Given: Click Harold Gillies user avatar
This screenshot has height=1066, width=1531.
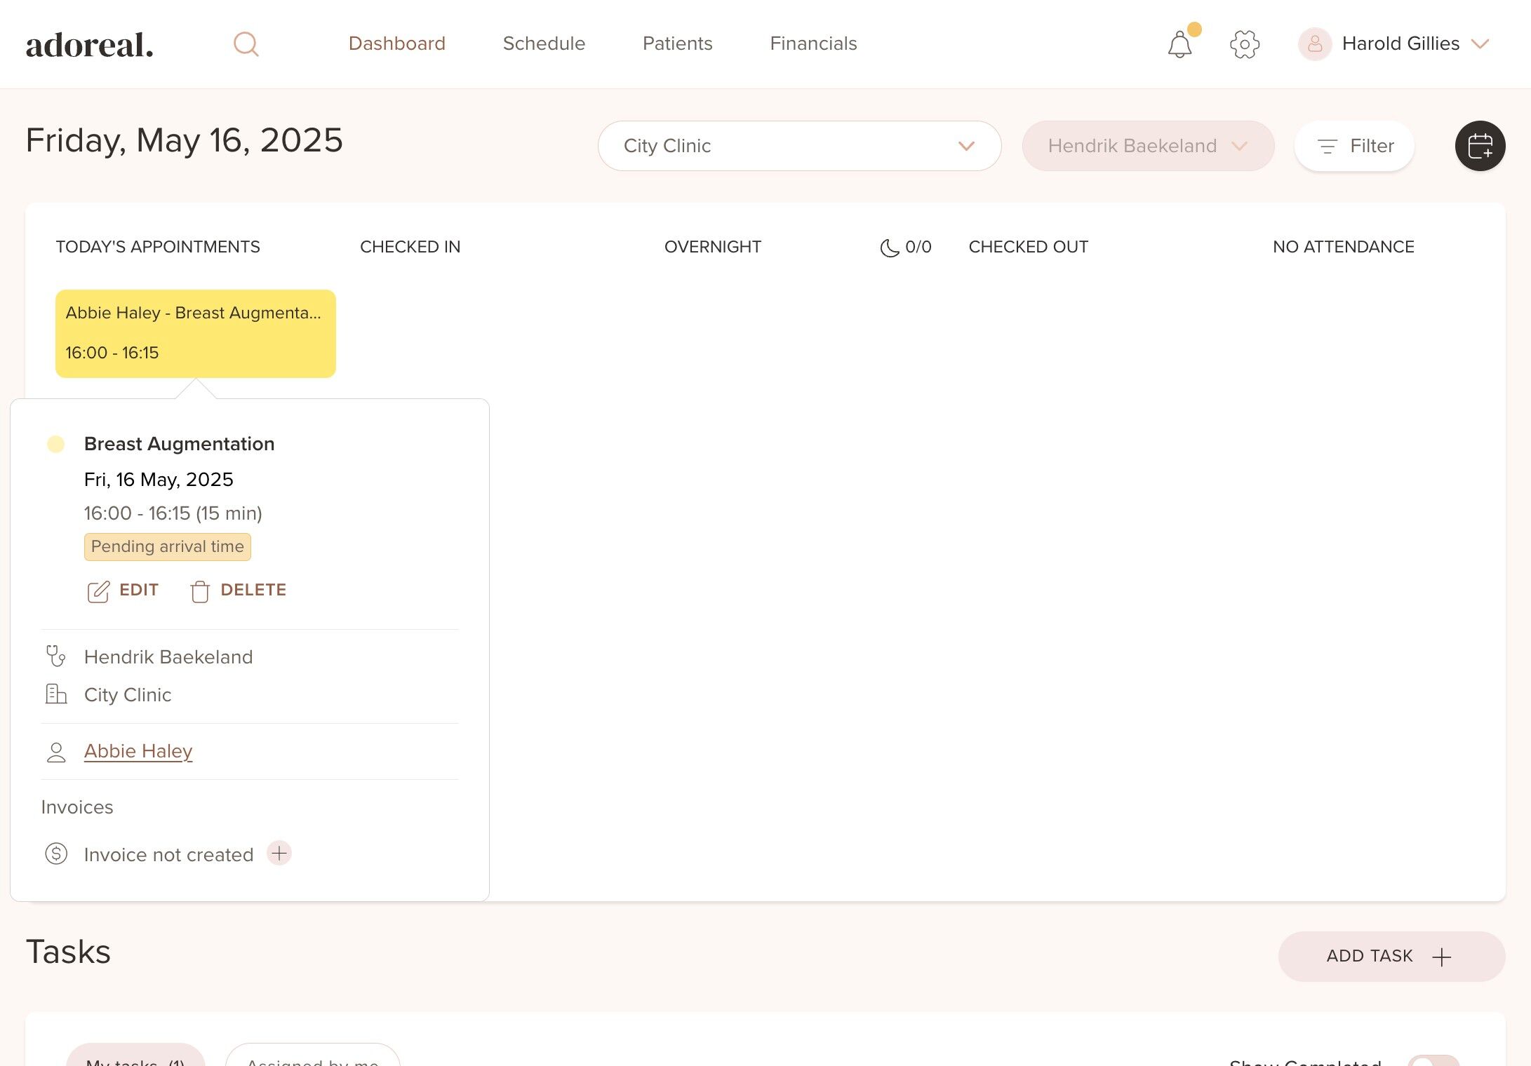Looking at the screenshot, I should coord(1315,44).
